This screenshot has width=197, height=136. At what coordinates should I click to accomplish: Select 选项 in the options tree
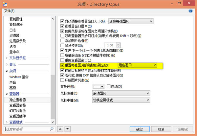pyautogui.click(x=13, y=46)
